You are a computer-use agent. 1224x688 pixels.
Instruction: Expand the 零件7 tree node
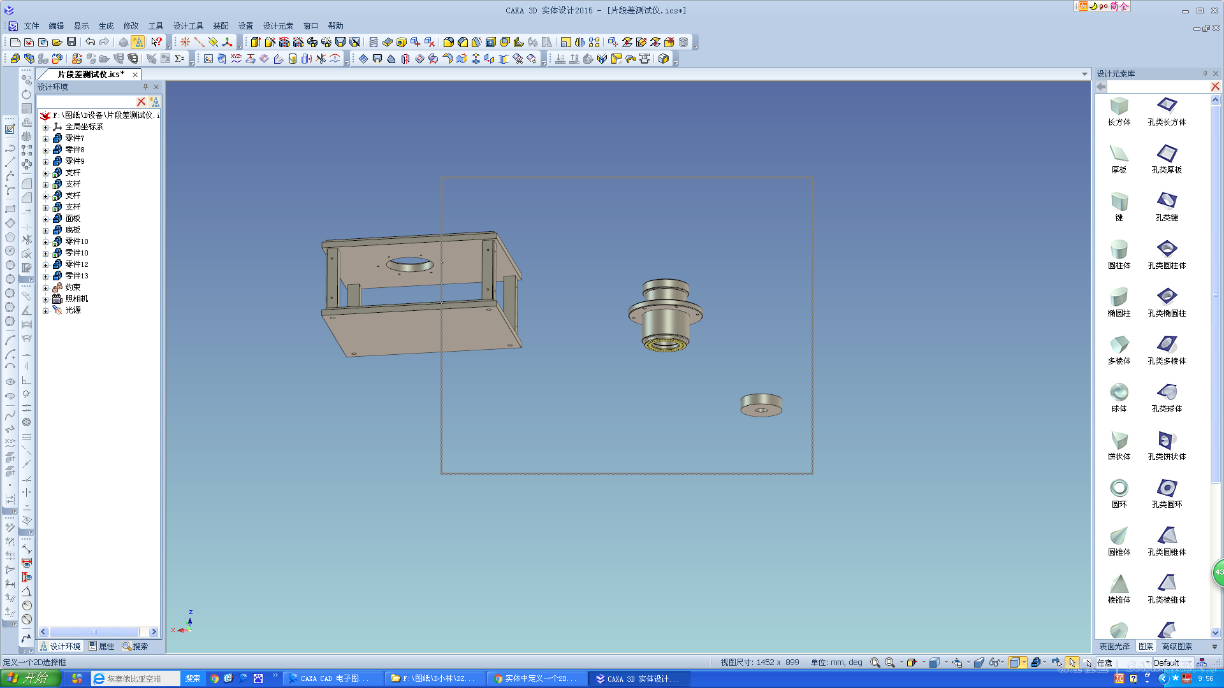click(x=45, y=139)
